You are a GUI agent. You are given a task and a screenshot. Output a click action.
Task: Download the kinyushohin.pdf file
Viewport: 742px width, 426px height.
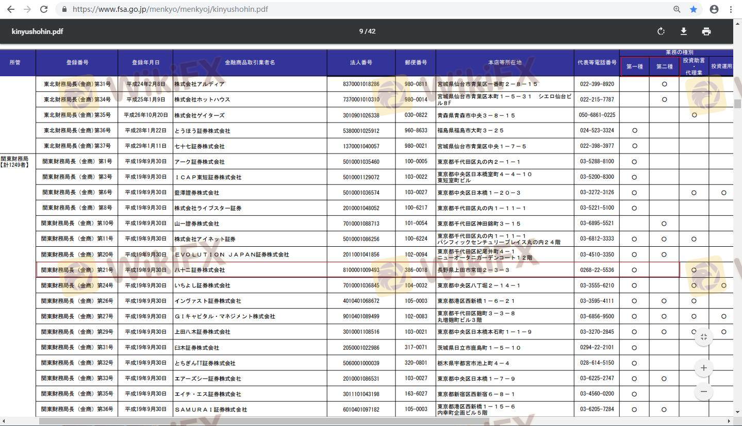tap(684, 31)
